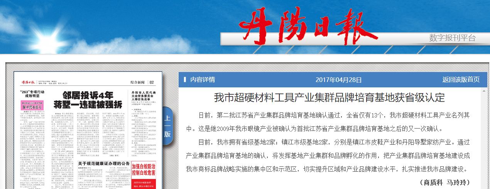Click the paragraph beginning 日前，第二批江苏省产业集群
Screen dimensions: 490x189
[x=328, y=122]
